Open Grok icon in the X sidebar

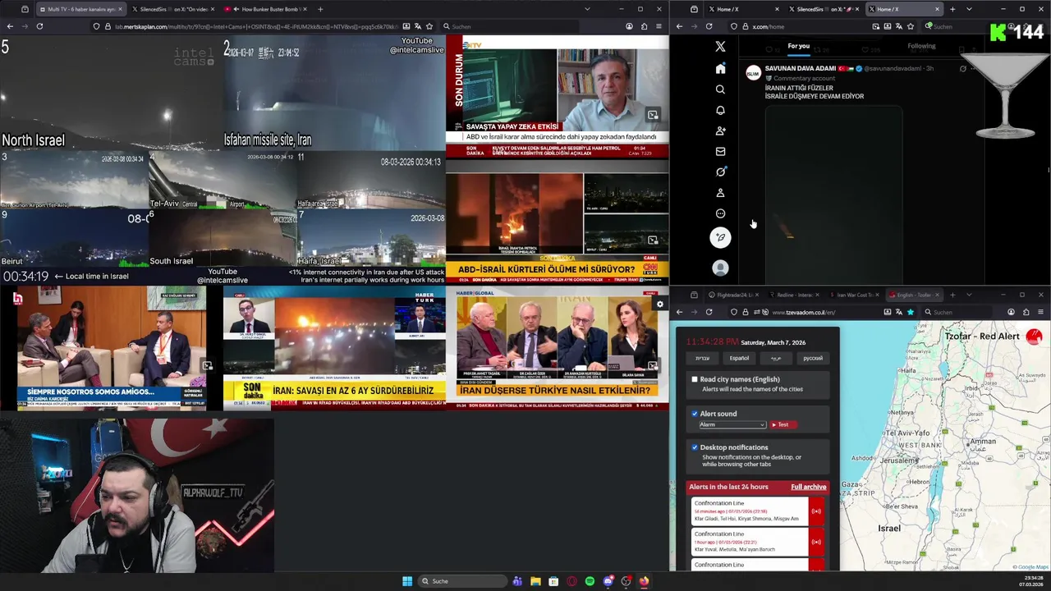[x=720, y=172]
